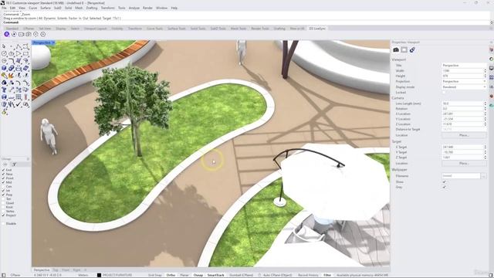The height and width of the screenshot is (278, 494).
Task: Enable the Quad osnap checkbox
Action: [x=3, y=203]
